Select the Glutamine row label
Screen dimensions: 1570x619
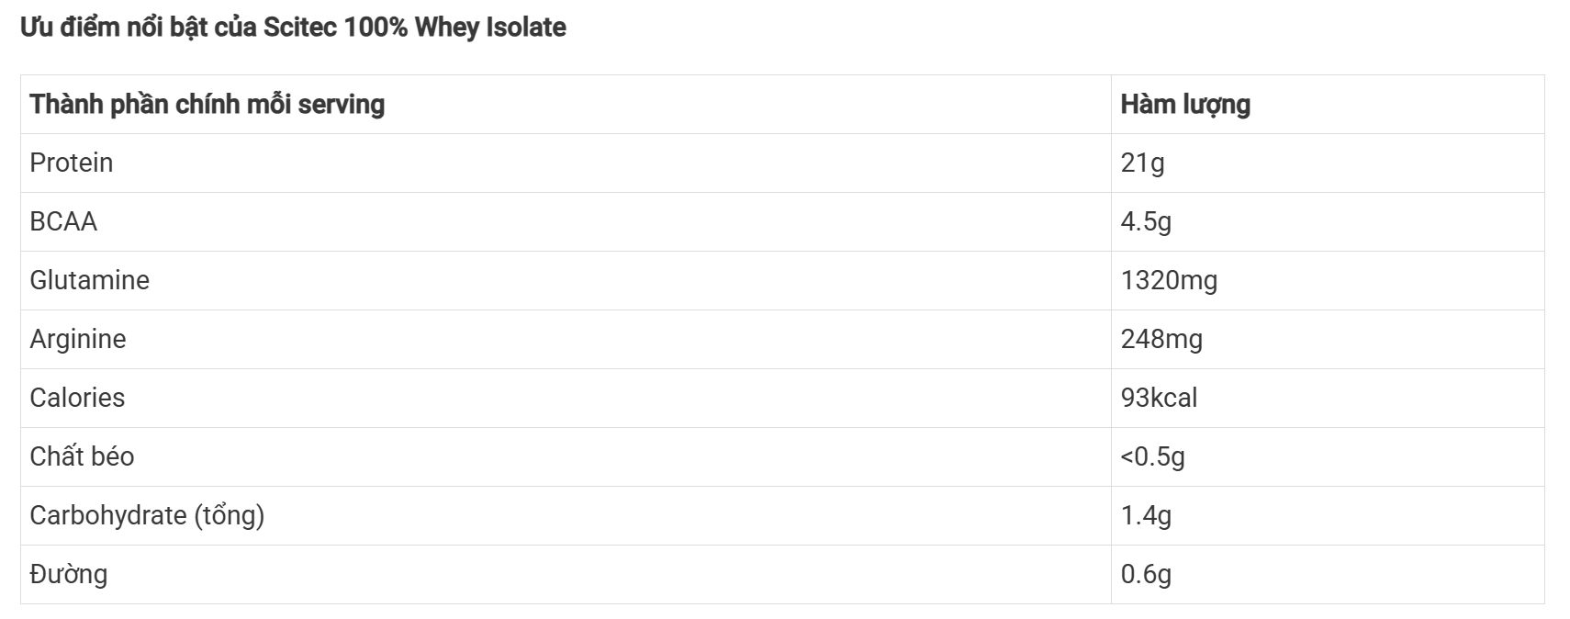(89, 280)
